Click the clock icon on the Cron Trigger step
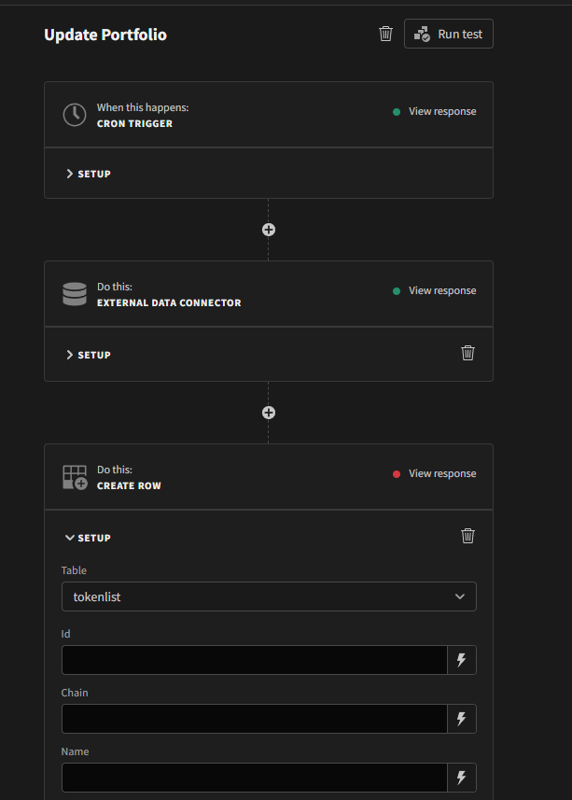 pyautogui.click(x=75, y=114)
